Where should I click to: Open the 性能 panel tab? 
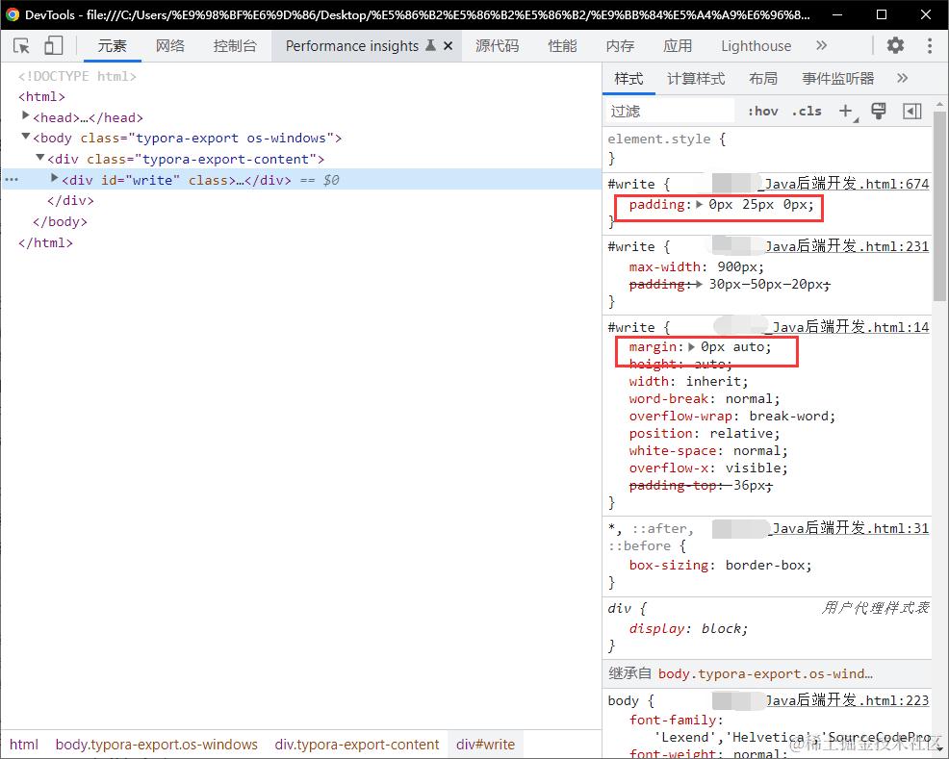coord(562,46)
